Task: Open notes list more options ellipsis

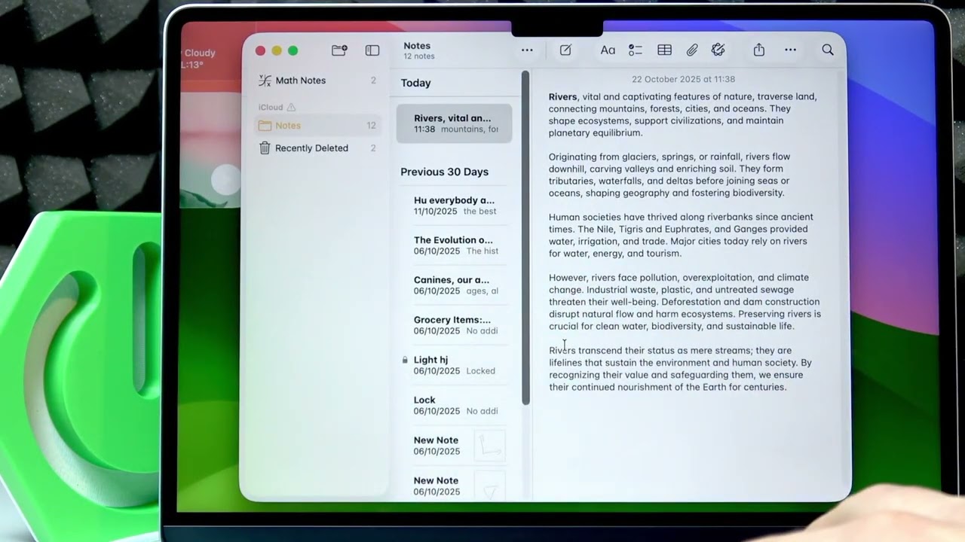Action: click(x=527, y=50)
